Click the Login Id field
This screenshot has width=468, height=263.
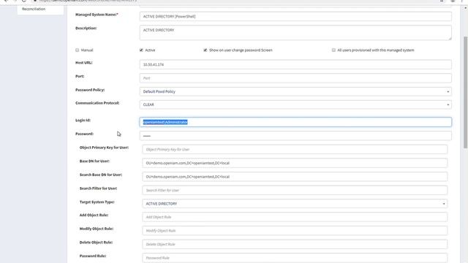click(295, 122)
